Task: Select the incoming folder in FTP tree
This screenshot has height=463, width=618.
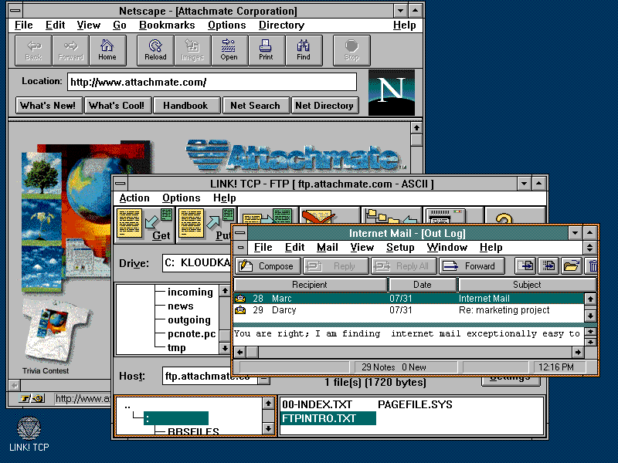Action: tap(190, 292)
